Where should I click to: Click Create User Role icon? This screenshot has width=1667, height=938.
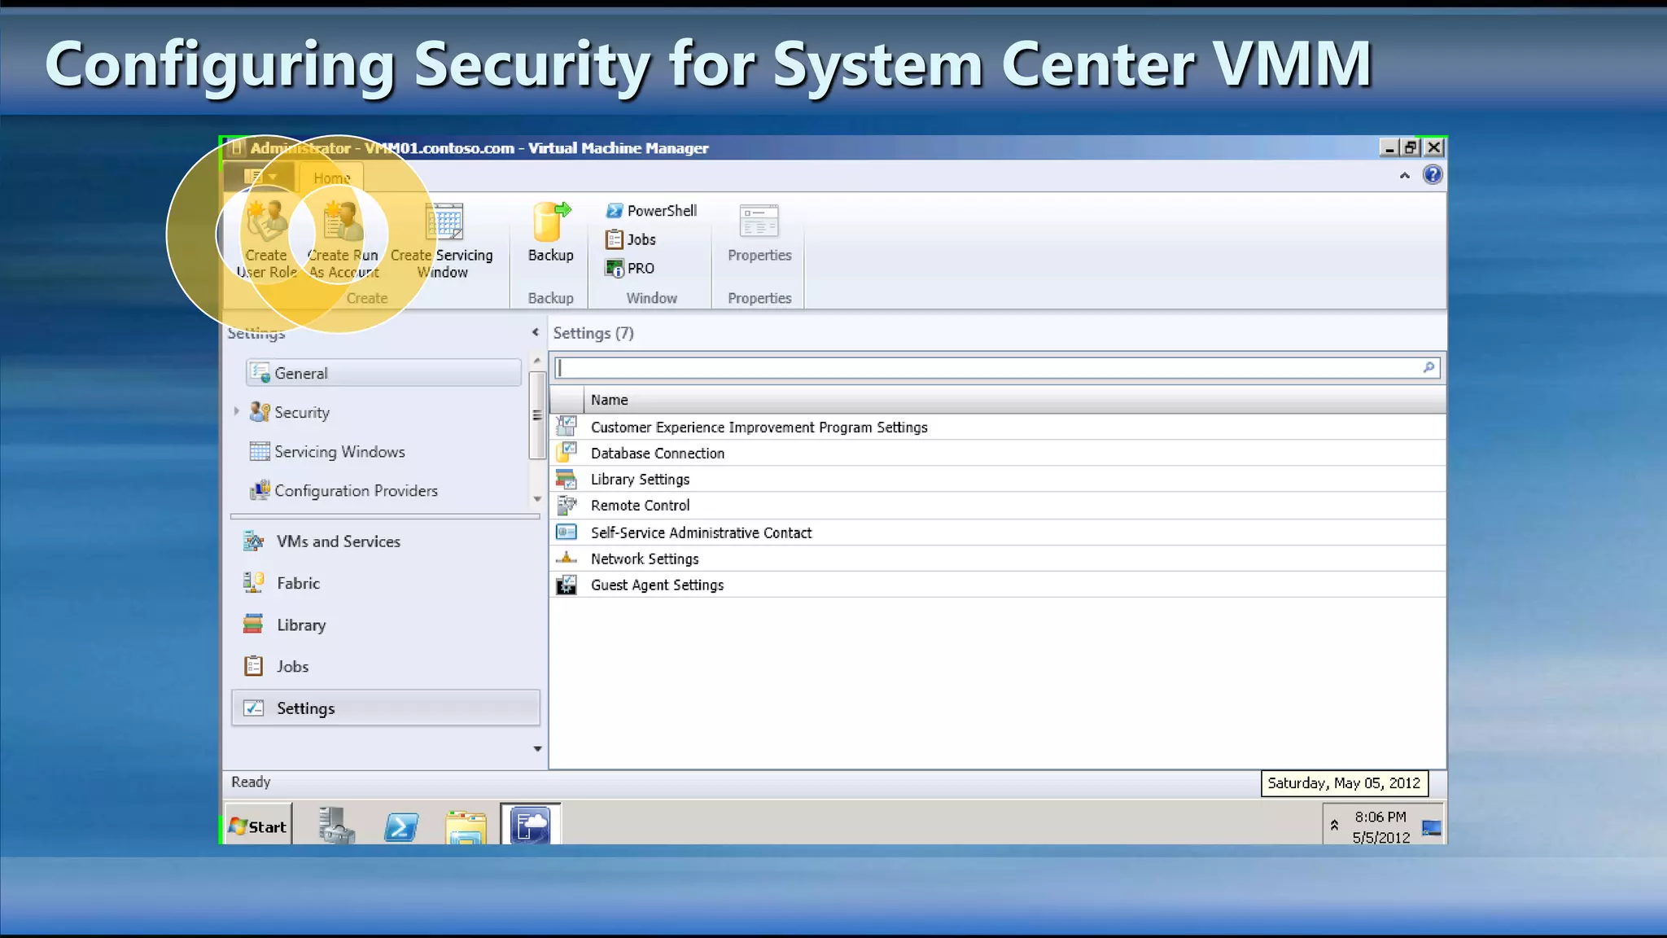[x=267, y=220]
